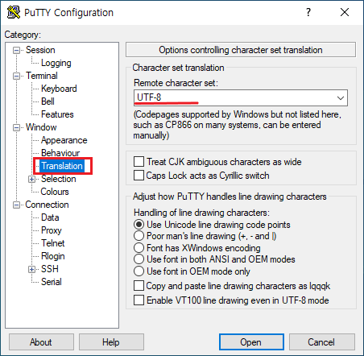The width and height of the screenshot is (364, 356).
Task: Enable VT100 line drawing in UTF-8 mode
Action: tap(139, 300)
